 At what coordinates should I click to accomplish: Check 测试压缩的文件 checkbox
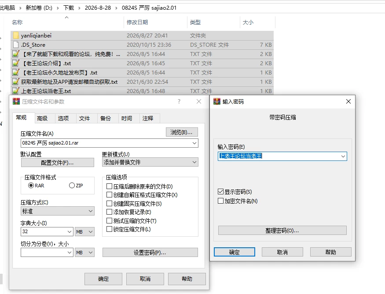pos(109,221)
